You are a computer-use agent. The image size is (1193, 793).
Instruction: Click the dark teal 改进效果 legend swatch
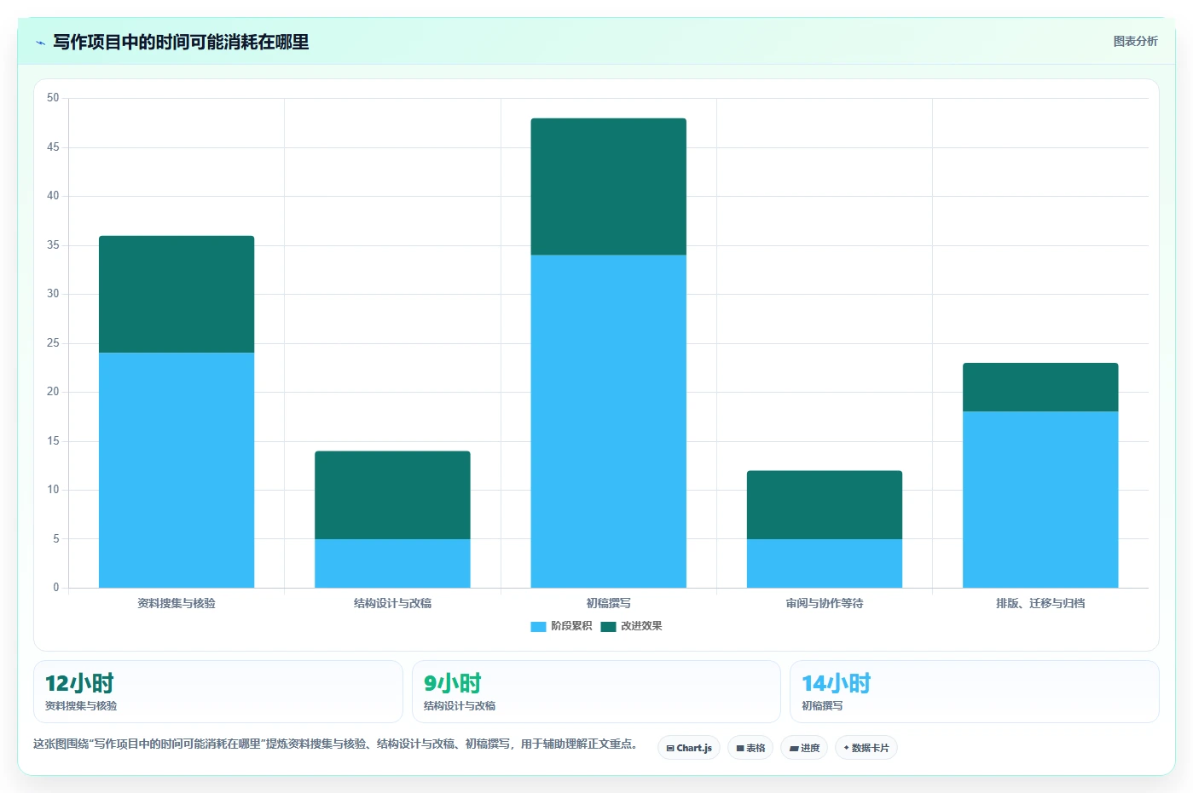click(608, 626)
